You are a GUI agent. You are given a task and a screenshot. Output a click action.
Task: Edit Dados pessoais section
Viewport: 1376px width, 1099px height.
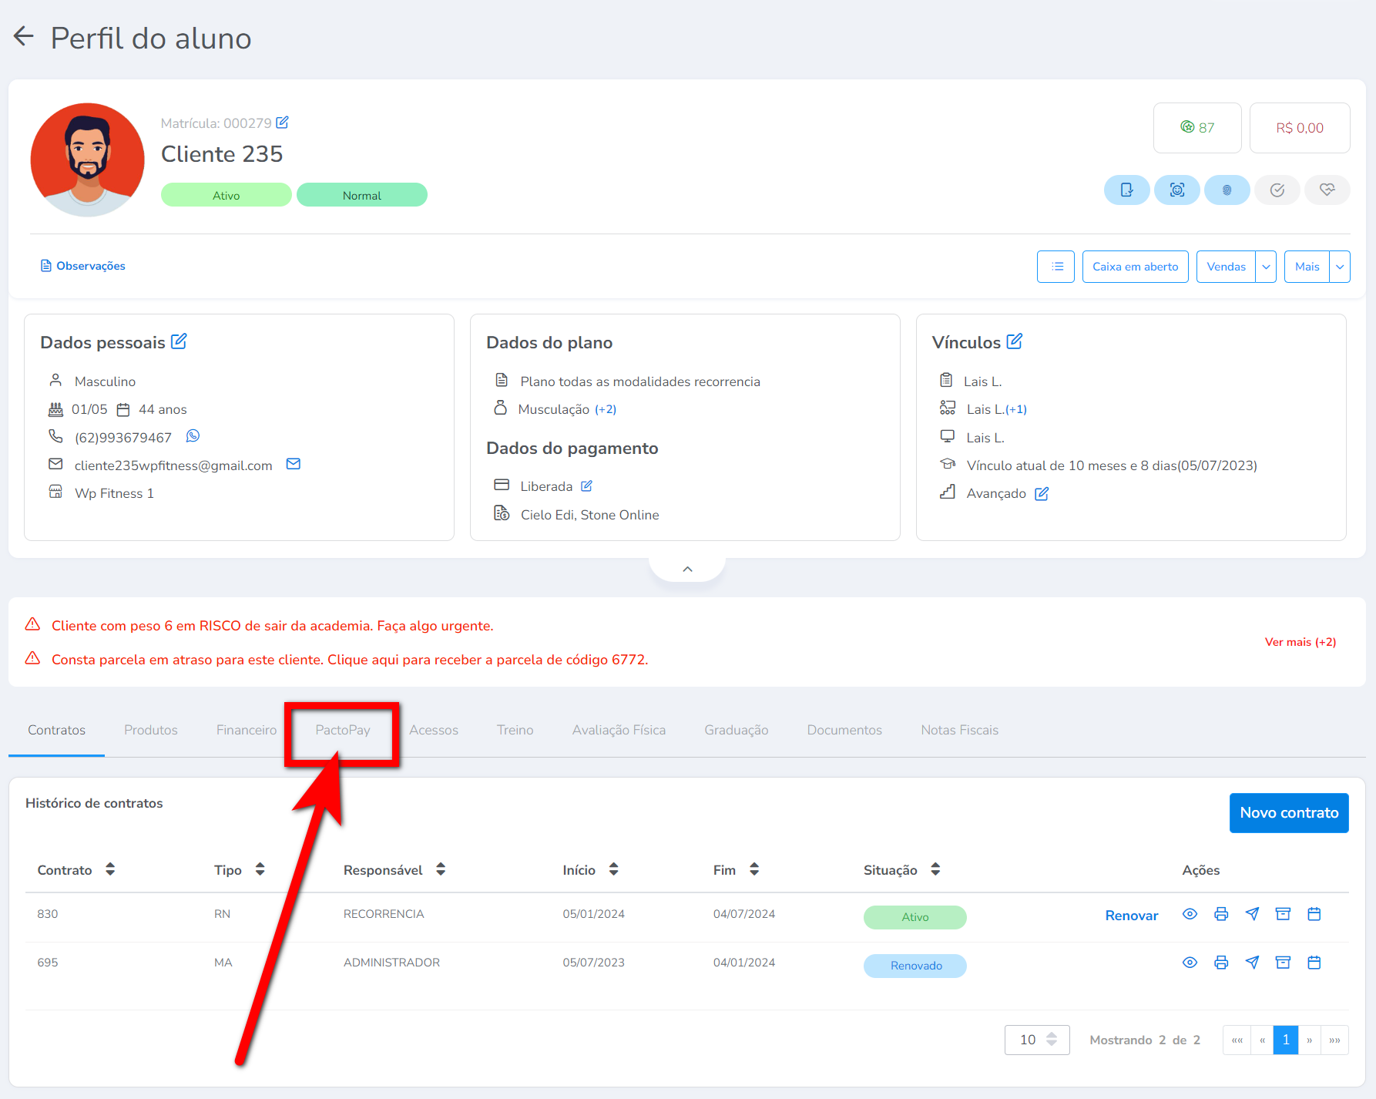coord(179,341)
